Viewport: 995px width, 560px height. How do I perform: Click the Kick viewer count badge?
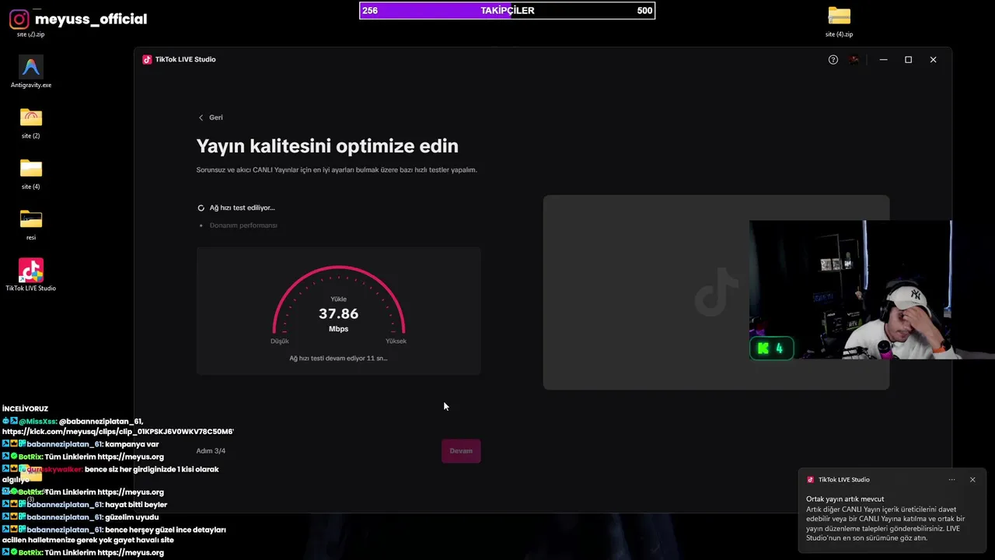pos(772,348)
